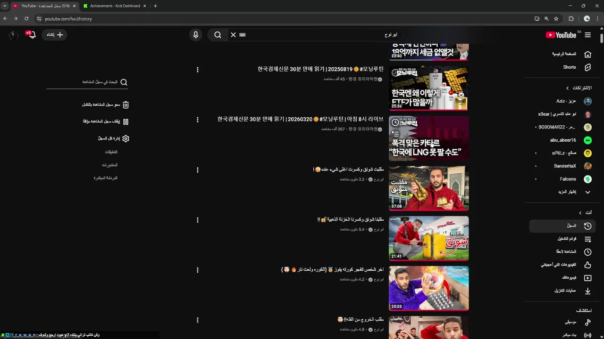This screenshot has height=339, width=604.
Task: Open Chrome extensions puzzle icon
Action: [x=571, y=19]
